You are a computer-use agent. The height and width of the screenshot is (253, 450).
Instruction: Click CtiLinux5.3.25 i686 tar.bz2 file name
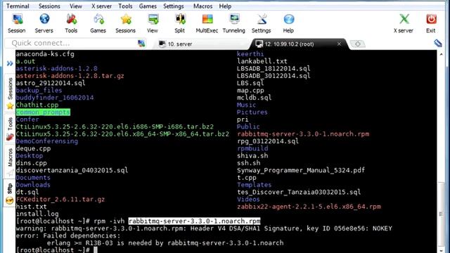coord(115,126)
